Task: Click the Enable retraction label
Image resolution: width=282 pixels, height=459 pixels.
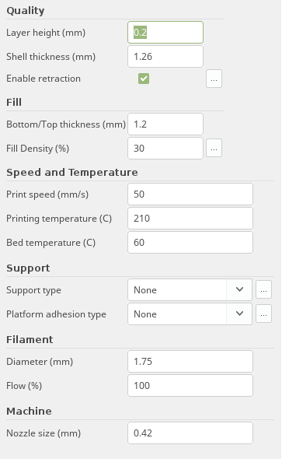Action: 44,79
